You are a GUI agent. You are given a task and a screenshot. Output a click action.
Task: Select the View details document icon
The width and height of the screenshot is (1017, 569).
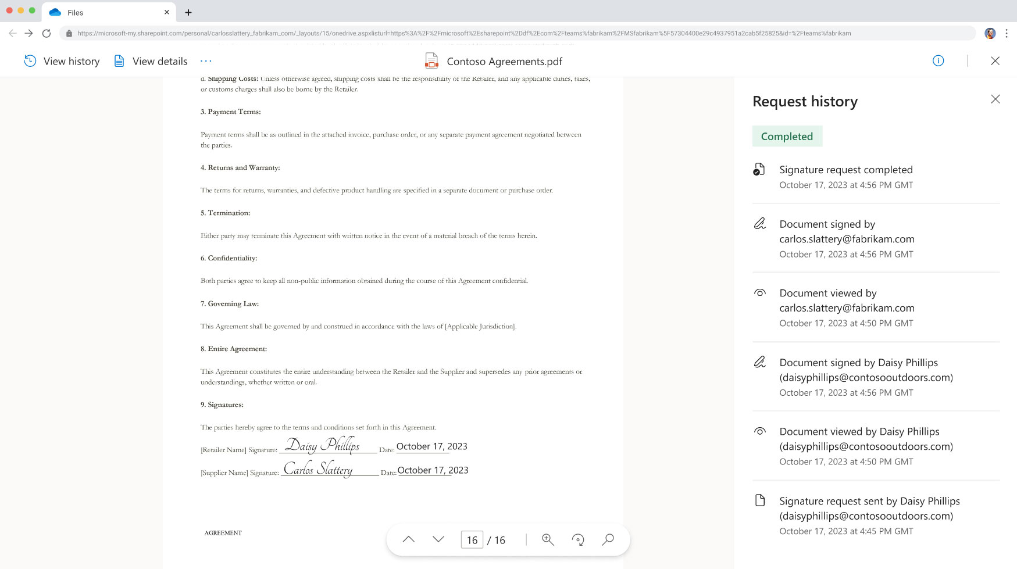click(x=119, y=60)
